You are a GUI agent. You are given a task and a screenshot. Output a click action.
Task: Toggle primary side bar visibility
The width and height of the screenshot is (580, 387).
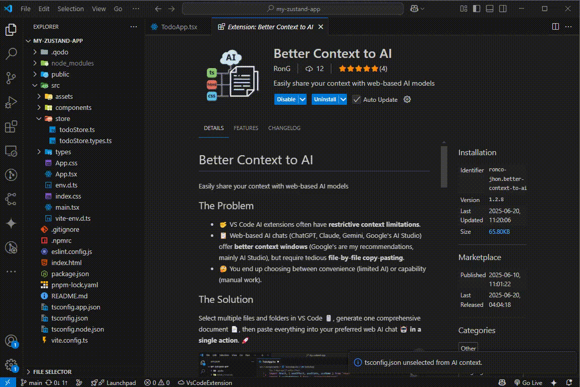[x=477, y=9]
